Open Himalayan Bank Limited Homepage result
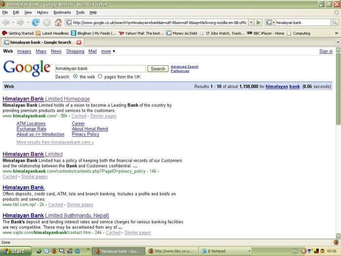The height and width of the screenshot is (256, 341). coord(46,99)
